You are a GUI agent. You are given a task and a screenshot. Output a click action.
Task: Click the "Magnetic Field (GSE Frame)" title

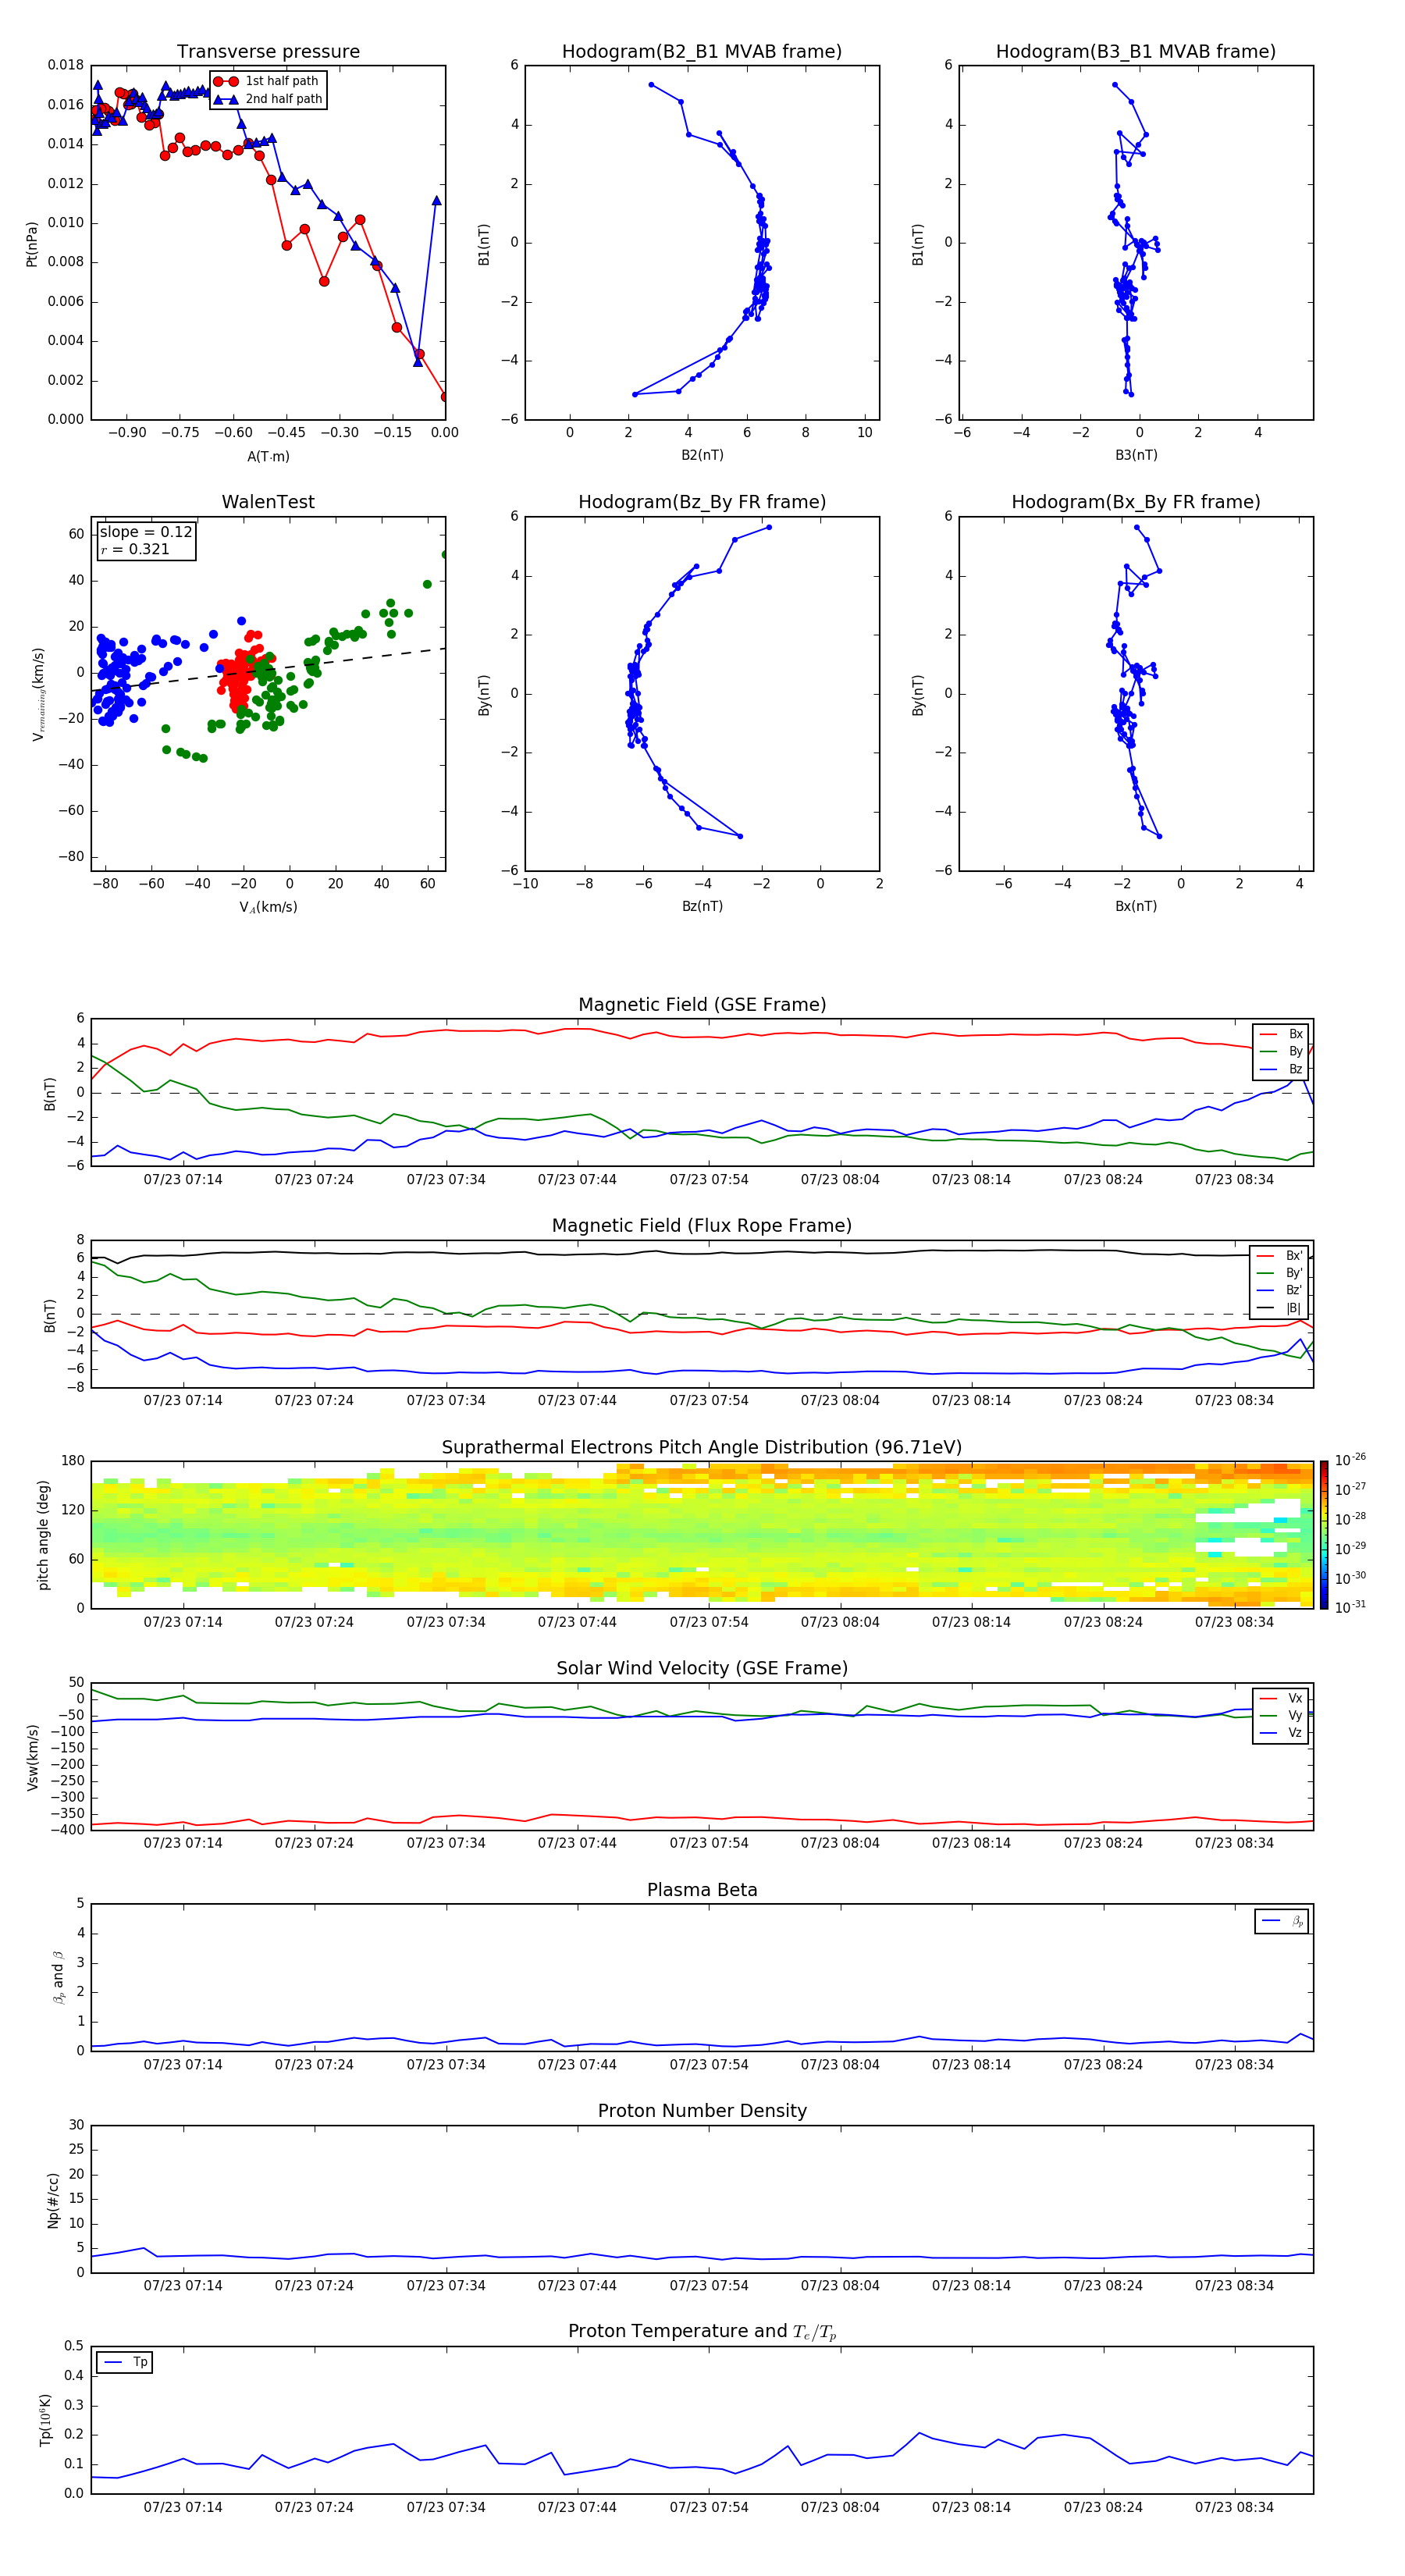[x=702, y=1004]
